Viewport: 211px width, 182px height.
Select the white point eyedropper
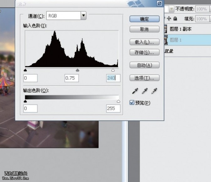click(154, 91)
